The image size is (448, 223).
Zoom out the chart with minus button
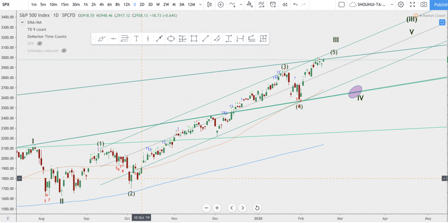207,208
